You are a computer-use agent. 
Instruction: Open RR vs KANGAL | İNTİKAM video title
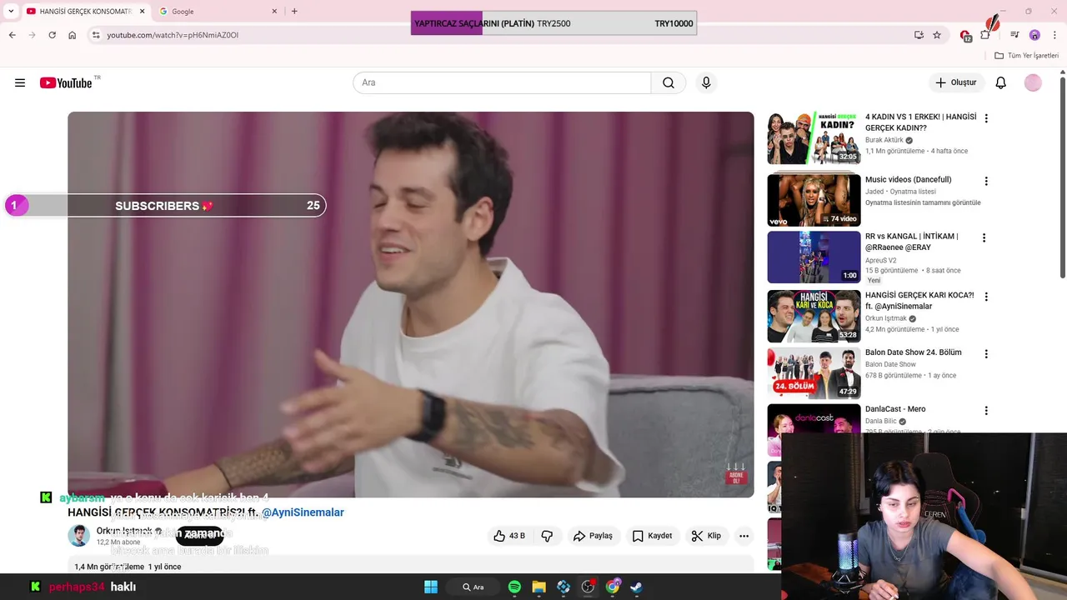tap(911, 242)
